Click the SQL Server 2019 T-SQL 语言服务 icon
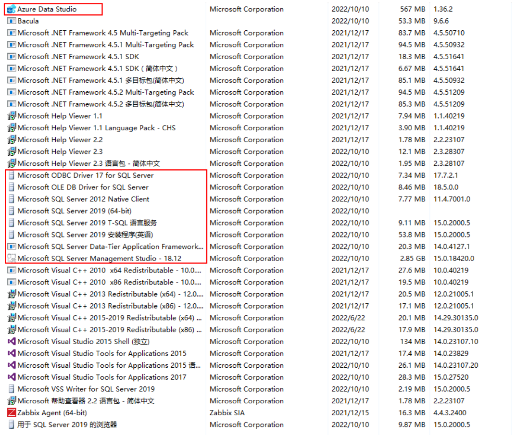The width and height of the screenshot is (516, 435). tap(12, 223)
